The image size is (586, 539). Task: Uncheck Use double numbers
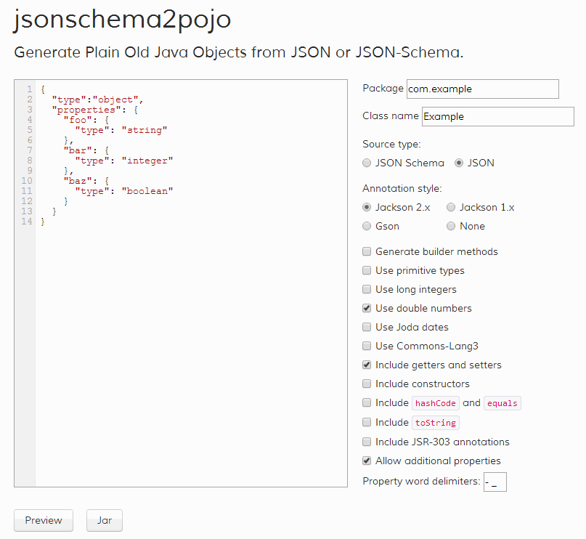click(x=367, y=309)
